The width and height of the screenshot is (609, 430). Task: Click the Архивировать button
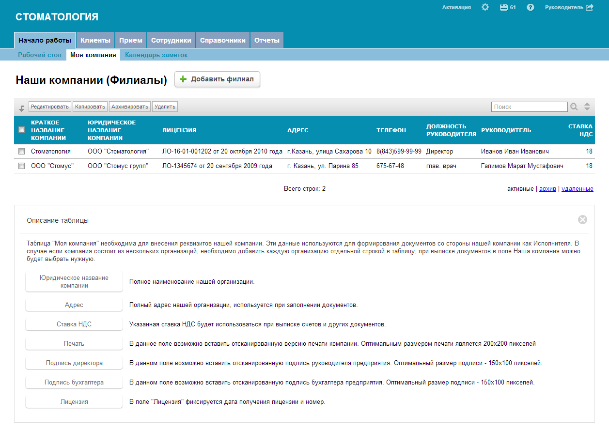point(129,107)
